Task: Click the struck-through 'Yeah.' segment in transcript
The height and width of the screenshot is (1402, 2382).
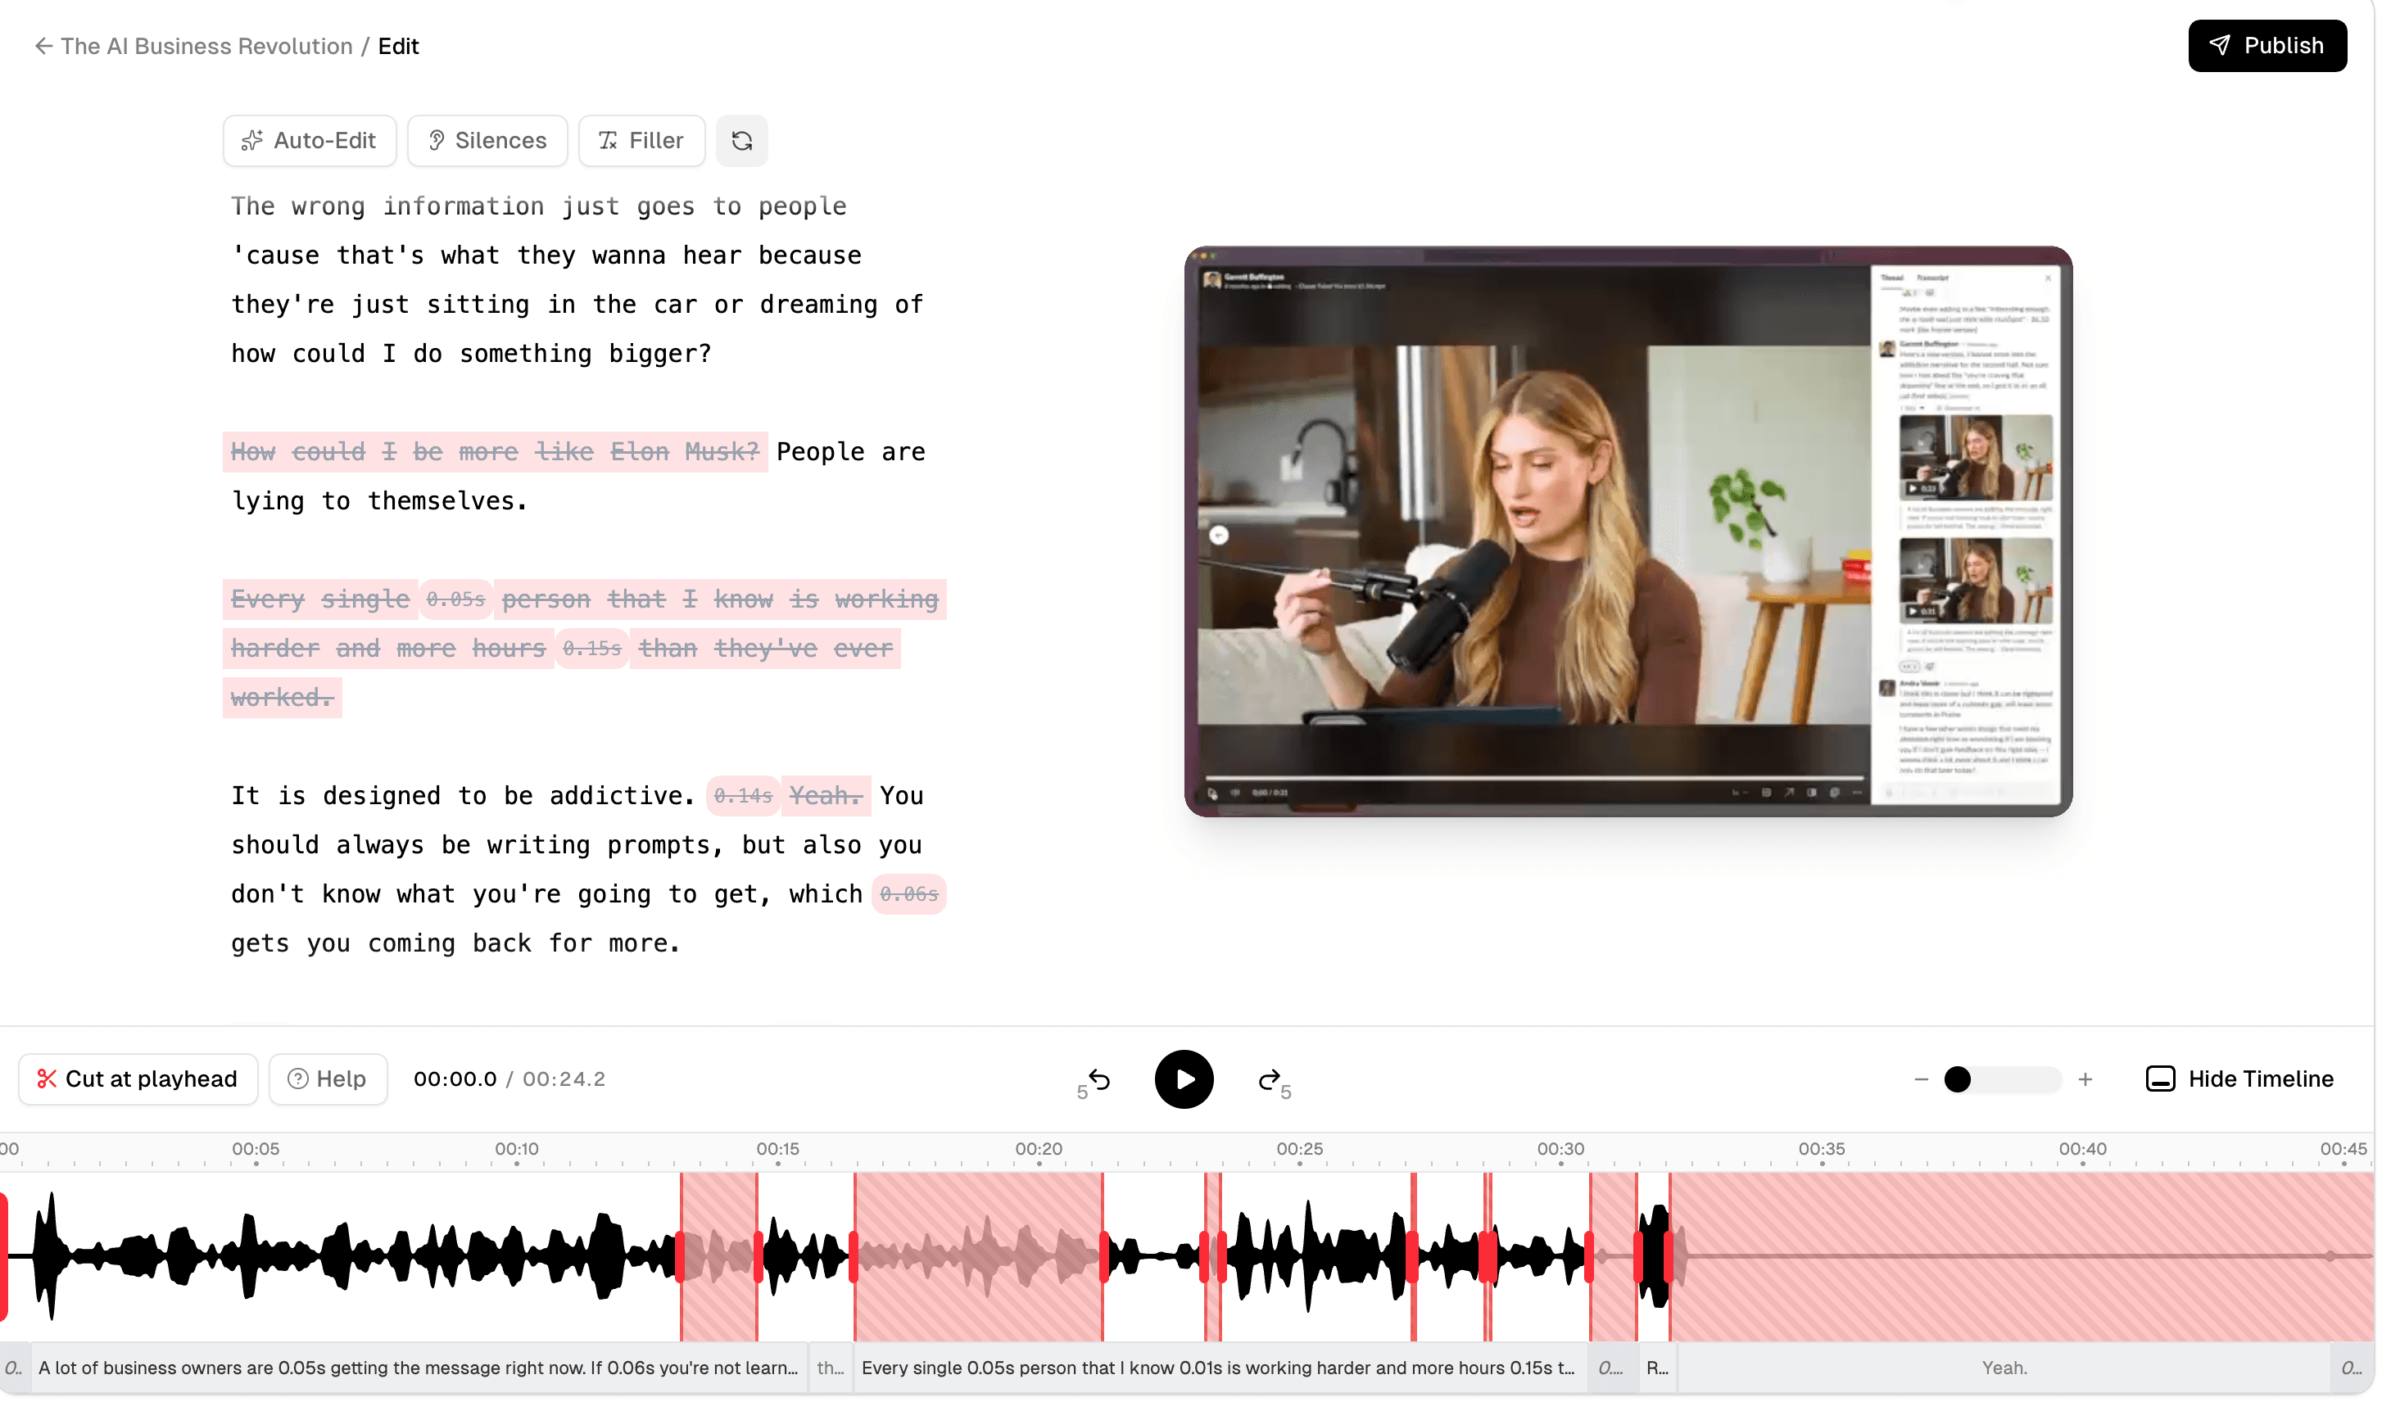Action: tap(824, 794)
